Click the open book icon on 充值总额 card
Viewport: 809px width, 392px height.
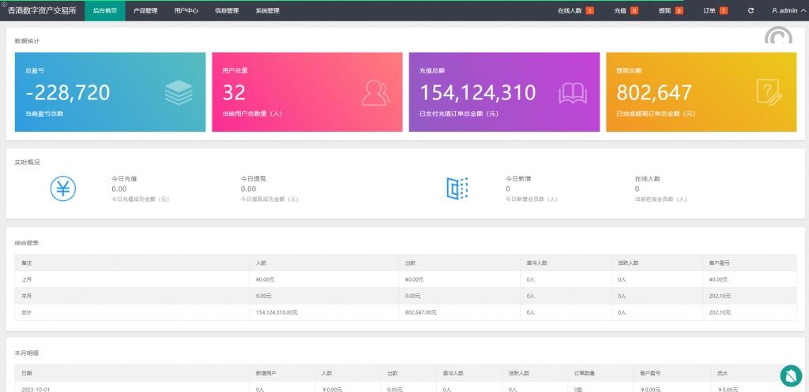(573, 93)
